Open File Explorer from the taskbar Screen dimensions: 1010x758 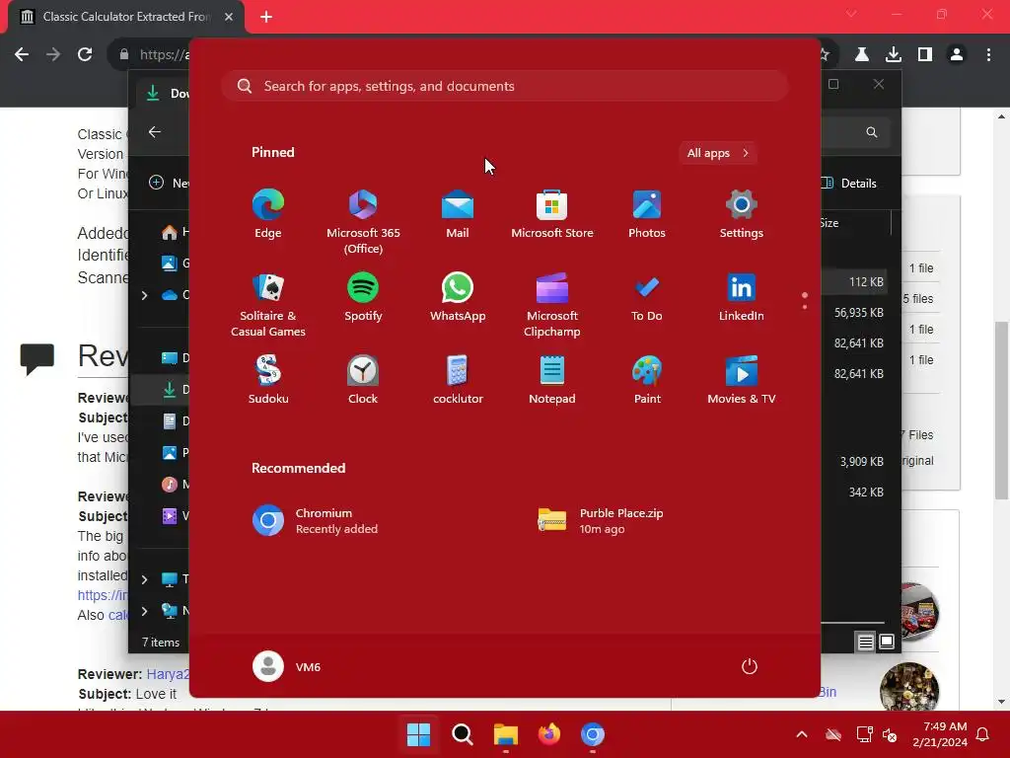(506, 734)
